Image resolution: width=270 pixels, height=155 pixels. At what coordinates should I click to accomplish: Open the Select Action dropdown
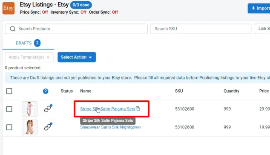point(77,57)
